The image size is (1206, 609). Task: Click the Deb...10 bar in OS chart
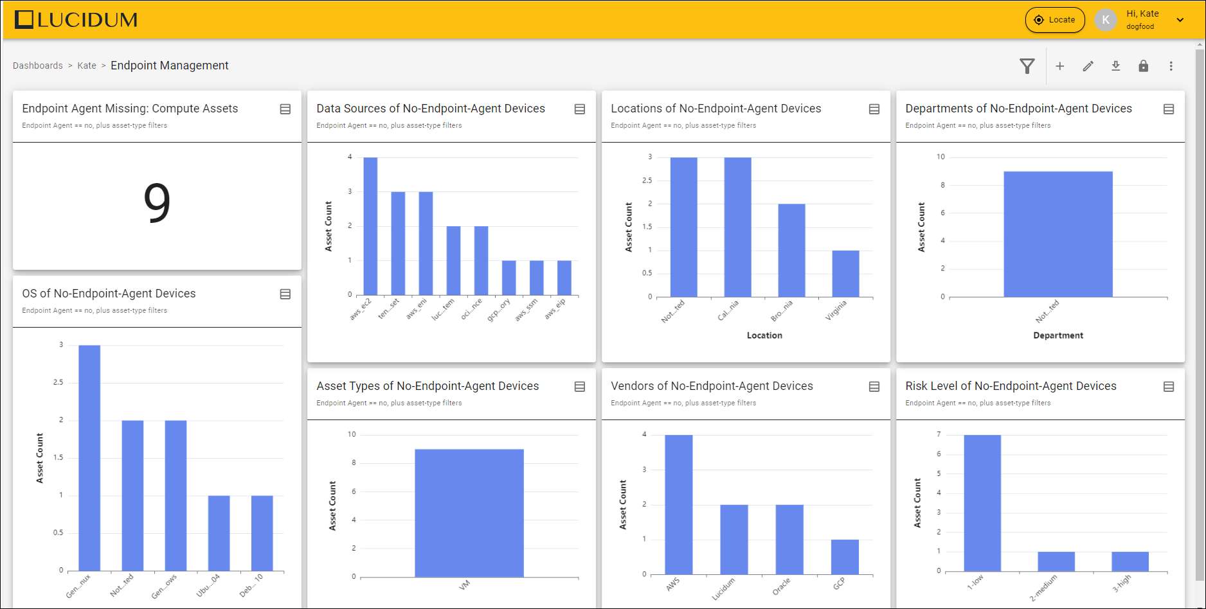click(262, 533)
